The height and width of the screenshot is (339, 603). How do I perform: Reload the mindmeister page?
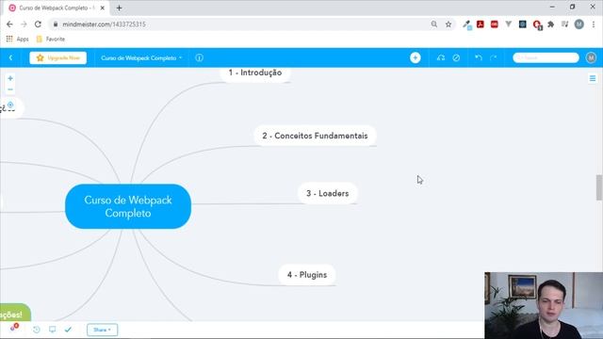tap(38, 24)
